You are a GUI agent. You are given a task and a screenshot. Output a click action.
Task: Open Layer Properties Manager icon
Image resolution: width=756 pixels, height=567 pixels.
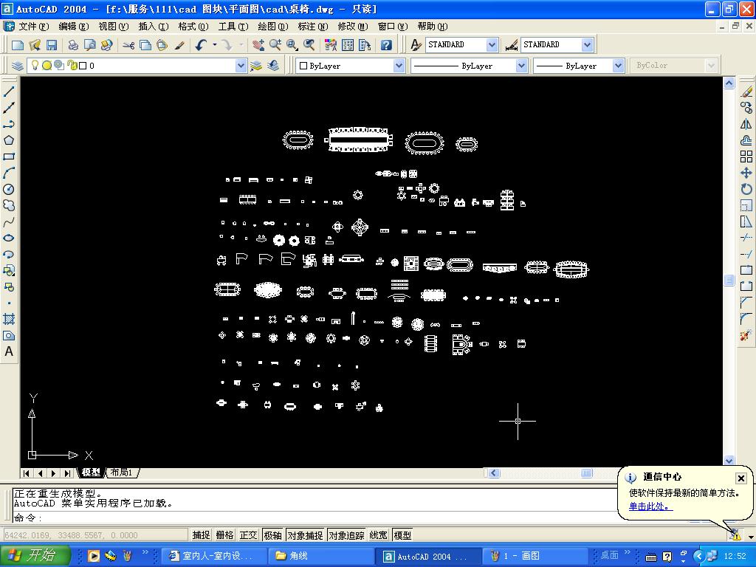pos(18,66)
